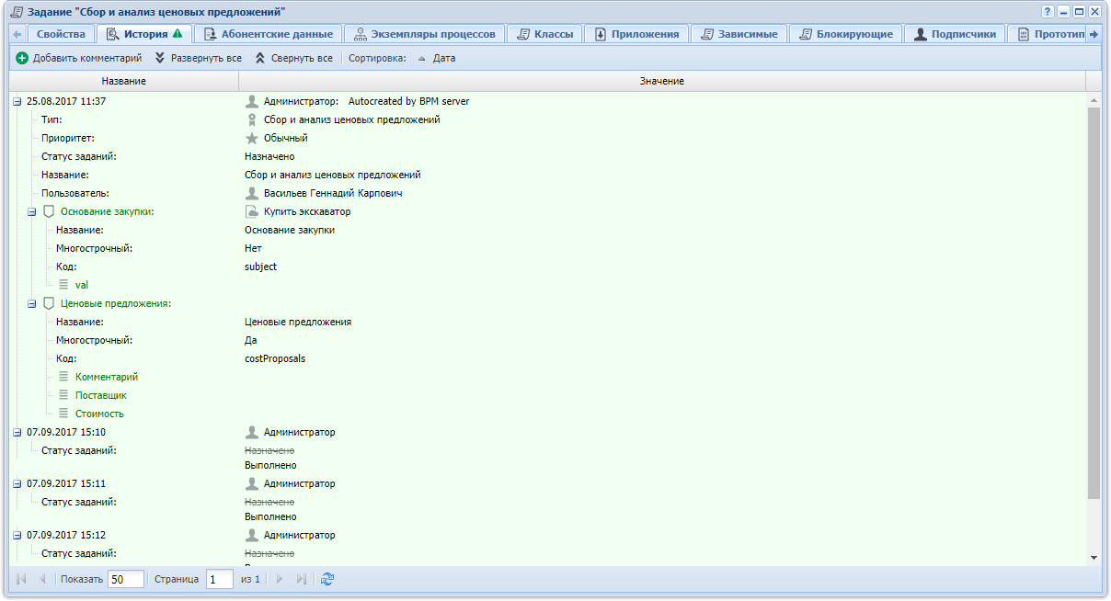Open the Подписчики tab
Viewport: 1111px width, 601px height.
pos(956,34)
